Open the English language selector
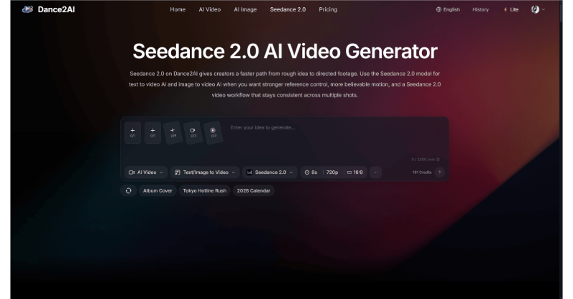 pos(448,9)
